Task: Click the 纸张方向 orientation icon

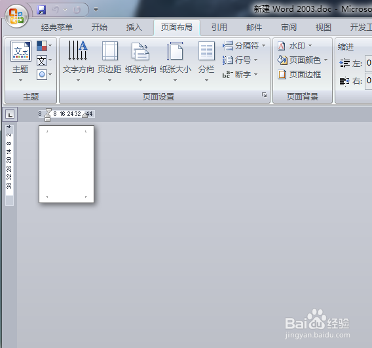Action: (x=140, y=51)
